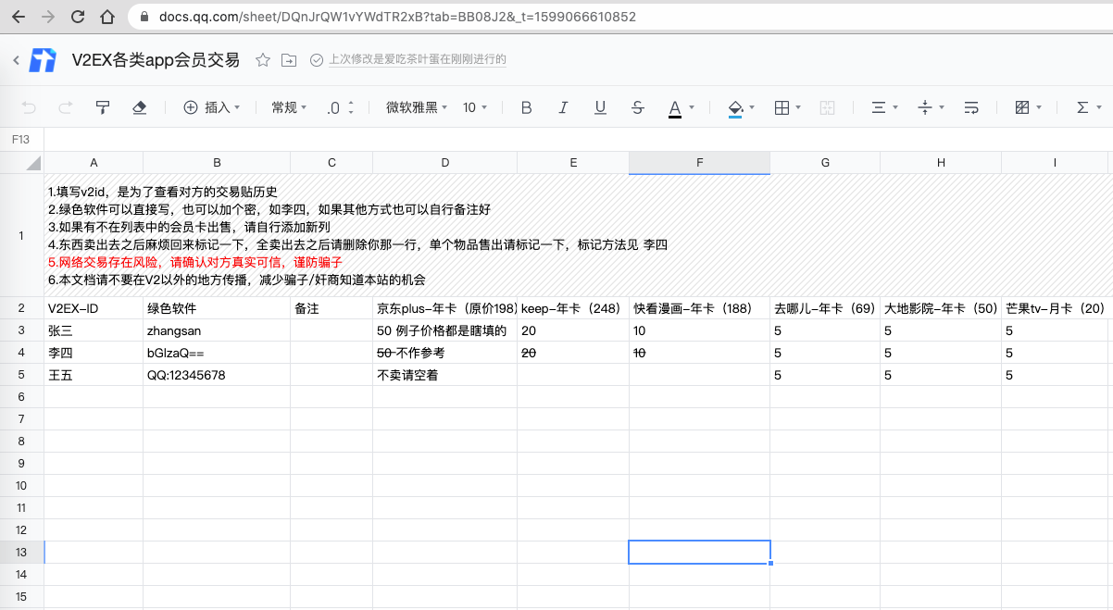The width and height of the screenshot is (1113, 610).
Task: Click the conditional format hatched icon
Action: coord(1022,107)
